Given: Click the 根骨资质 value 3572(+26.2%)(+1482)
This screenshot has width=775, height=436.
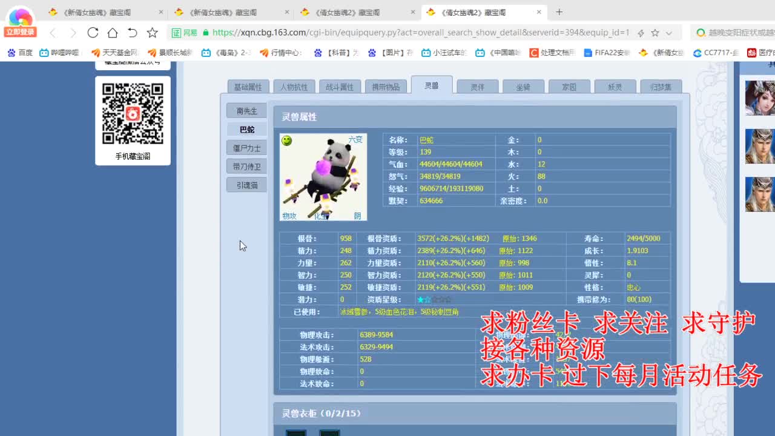Looking at the screenshot, I should pos(453,239).
